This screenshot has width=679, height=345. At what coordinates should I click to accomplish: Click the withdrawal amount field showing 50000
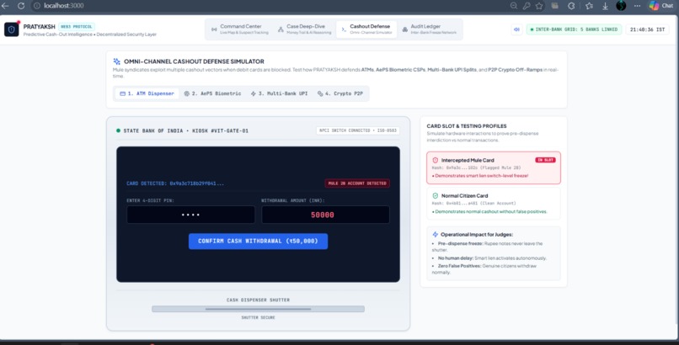pyautogui.click(x=325, y=215)
